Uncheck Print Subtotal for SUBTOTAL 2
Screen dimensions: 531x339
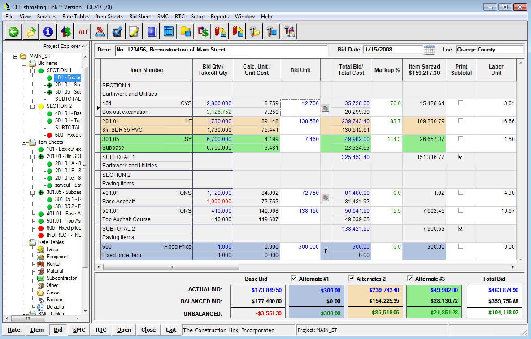point(461,228)
